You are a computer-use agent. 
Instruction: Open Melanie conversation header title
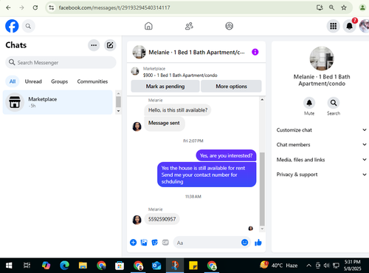(196, 53)
